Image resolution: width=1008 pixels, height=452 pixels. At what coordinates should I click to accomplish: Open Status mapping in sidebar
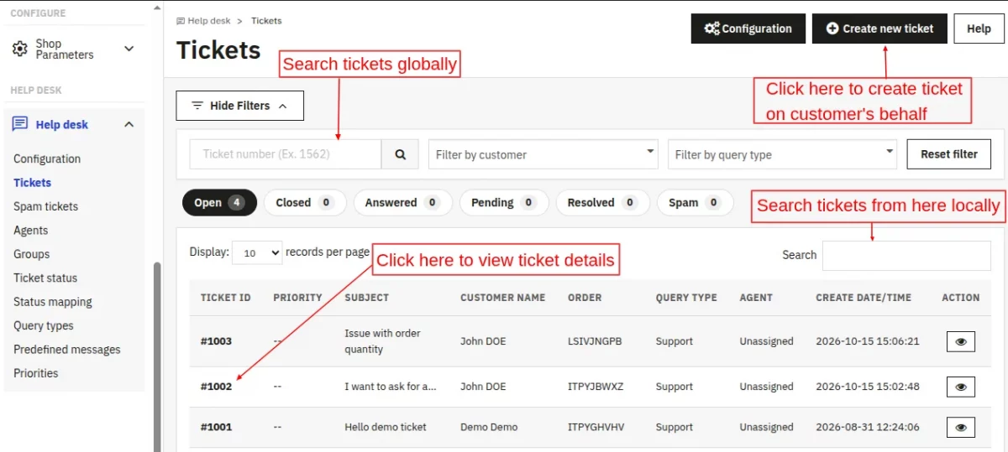[x=53, y=302]
